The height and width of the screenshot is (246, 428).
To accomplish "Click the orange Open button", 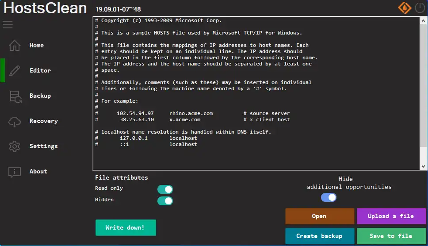I will tap(320, 216).
